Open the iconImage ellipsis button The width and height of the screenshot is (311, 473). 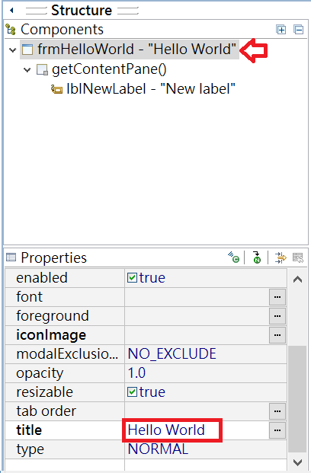coord(277,335)
